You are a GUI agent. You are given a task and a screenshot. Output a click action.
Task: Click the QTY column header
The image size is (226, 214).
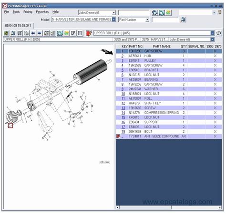tap(184, 46)
